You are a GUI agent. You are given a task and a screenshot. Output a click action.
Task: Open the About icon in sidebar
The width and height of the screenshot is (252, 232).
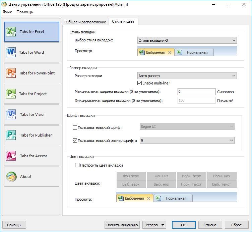11,177
